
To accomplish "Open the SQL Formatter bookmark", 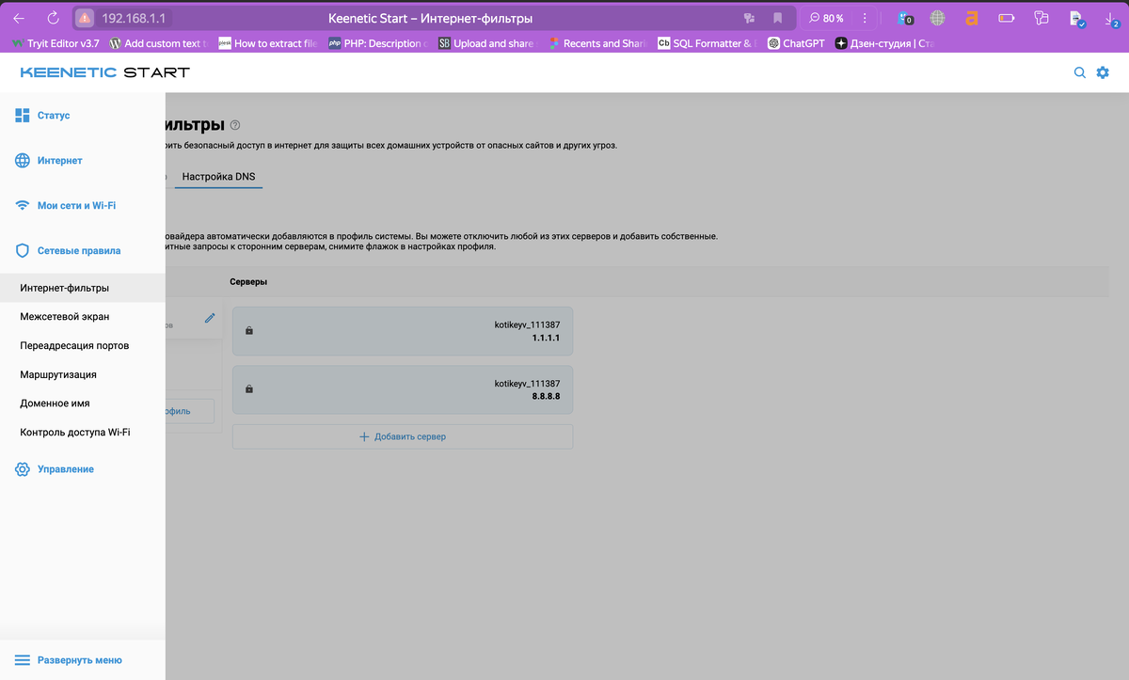I will click(x=708, y=43).
